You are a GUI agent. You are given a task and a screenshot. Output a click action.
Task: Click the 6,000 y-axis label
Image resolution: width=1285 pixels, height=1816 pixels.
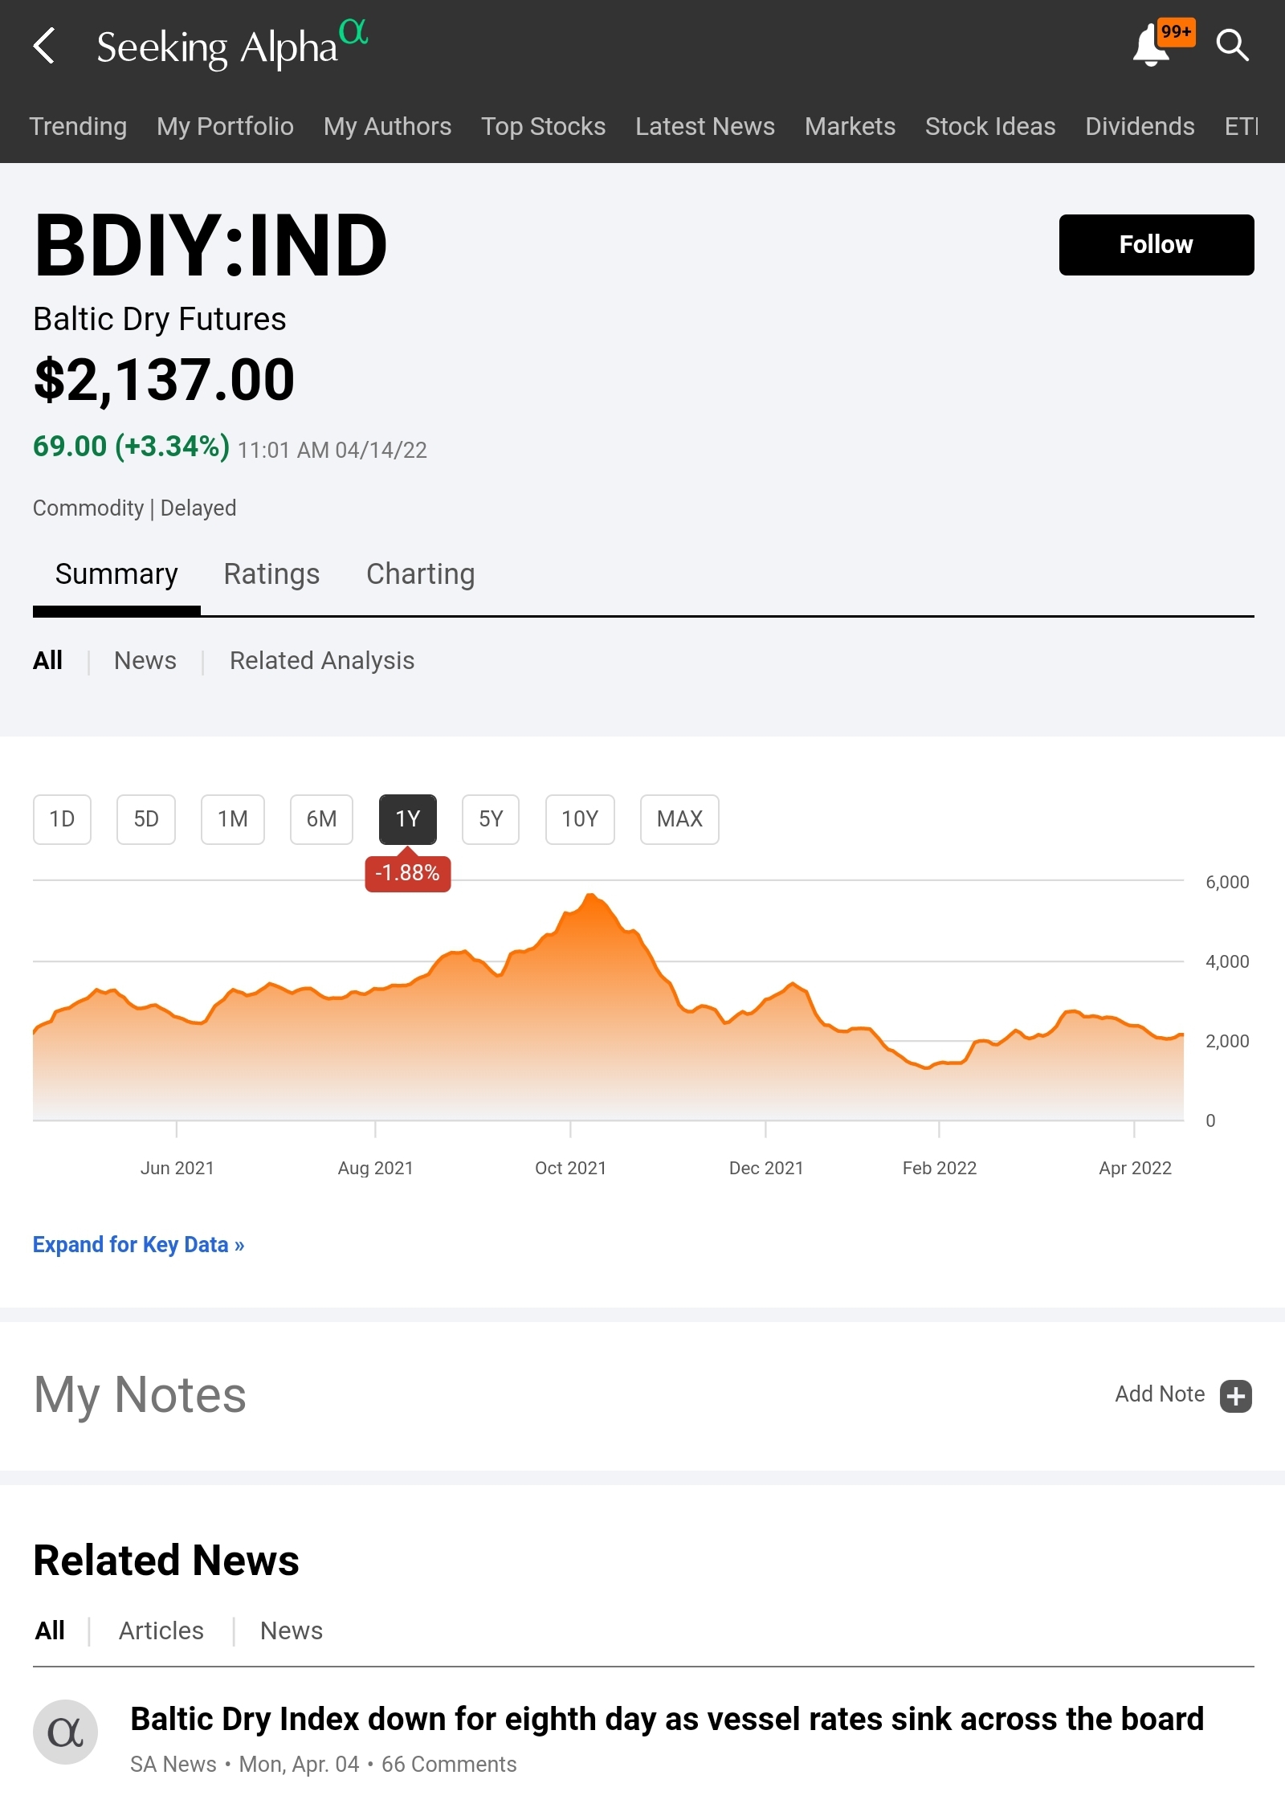click(x=1227, y=882)
